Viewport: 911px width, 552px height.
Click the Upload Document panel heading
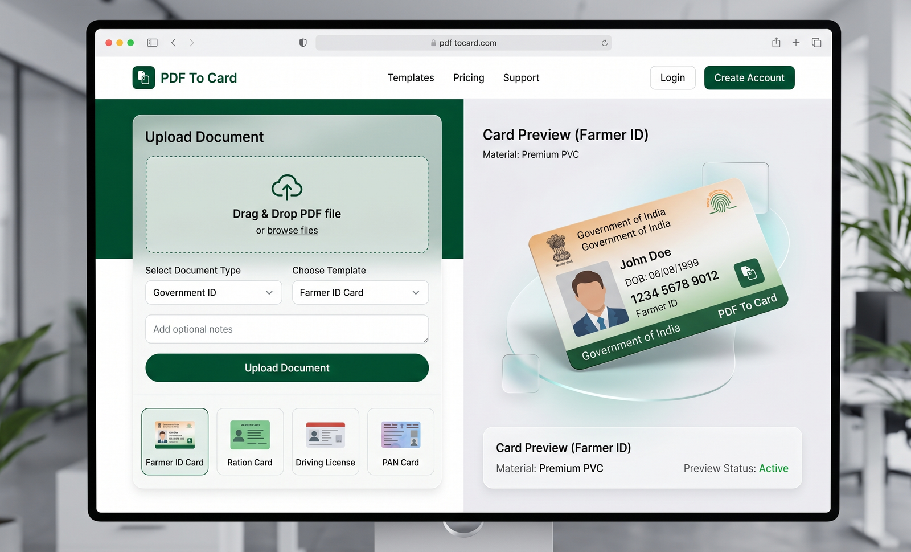204,137
